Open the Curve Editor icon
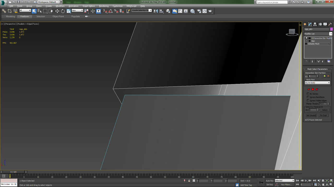 tap(180, 11)
